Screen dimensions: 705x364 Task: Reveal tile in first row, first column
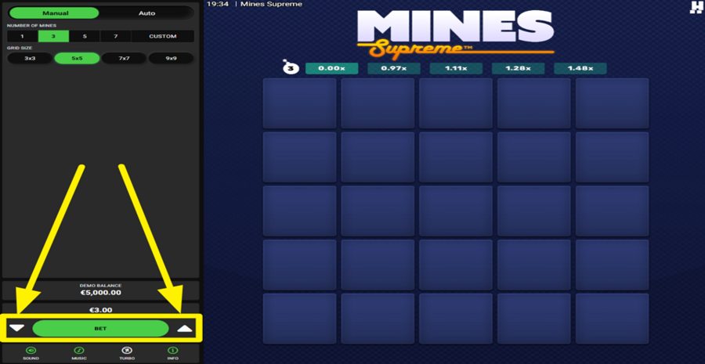tap(299, 103)
